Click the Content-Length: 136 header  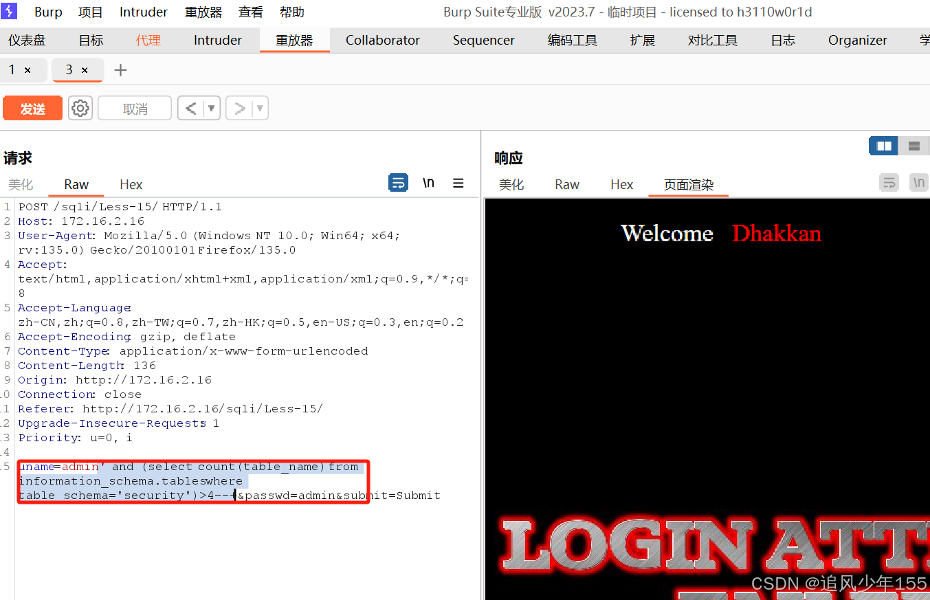(87, 366)
